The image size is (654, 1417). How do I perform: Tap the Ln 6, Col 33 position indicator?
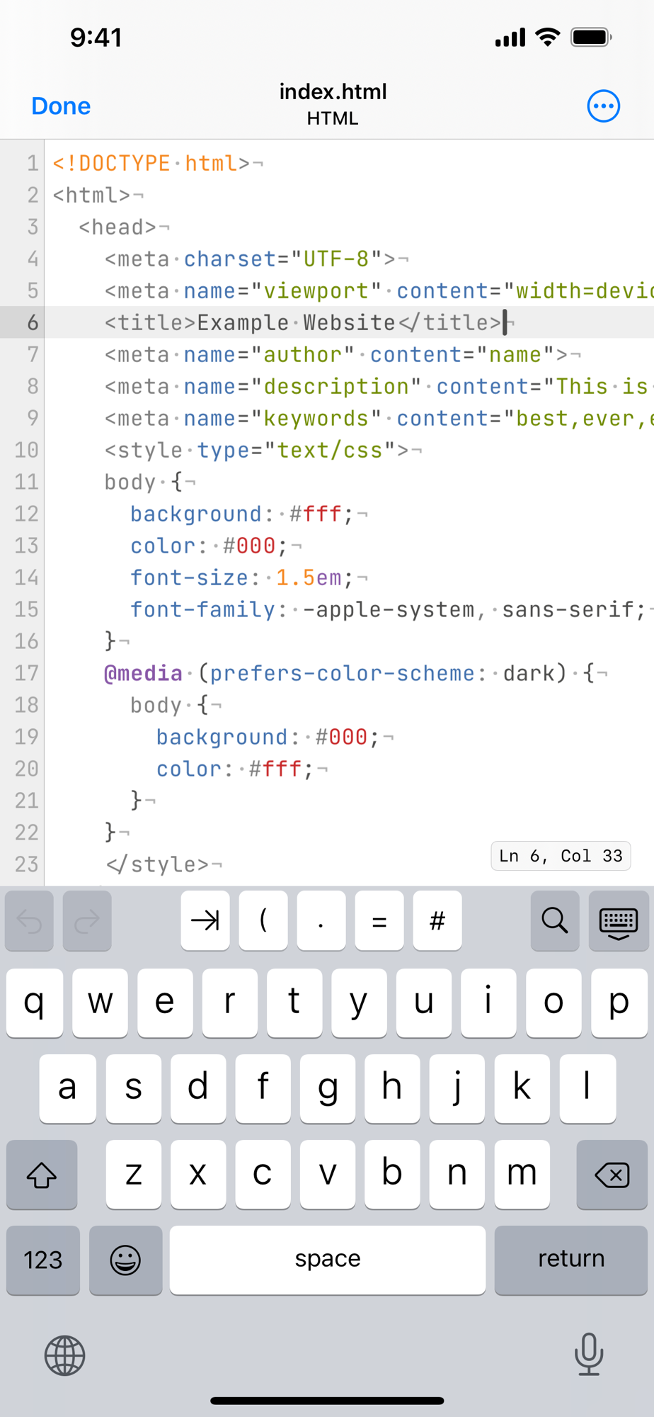coord(561,856)
